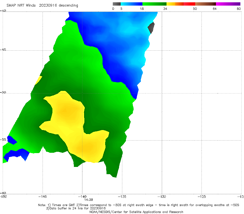
Task: Click the gray 0–5 segment of the color bar
Action: pos(117,4)
